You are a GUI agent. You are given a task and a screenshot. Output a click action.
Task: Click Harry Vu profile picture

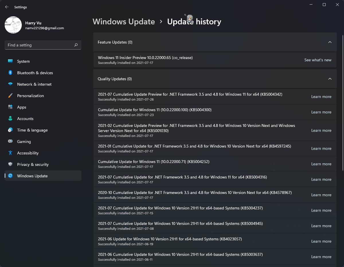pos(13,25)
